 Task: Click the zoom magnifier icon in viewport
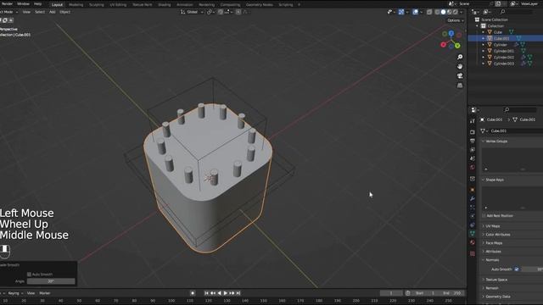460,57
